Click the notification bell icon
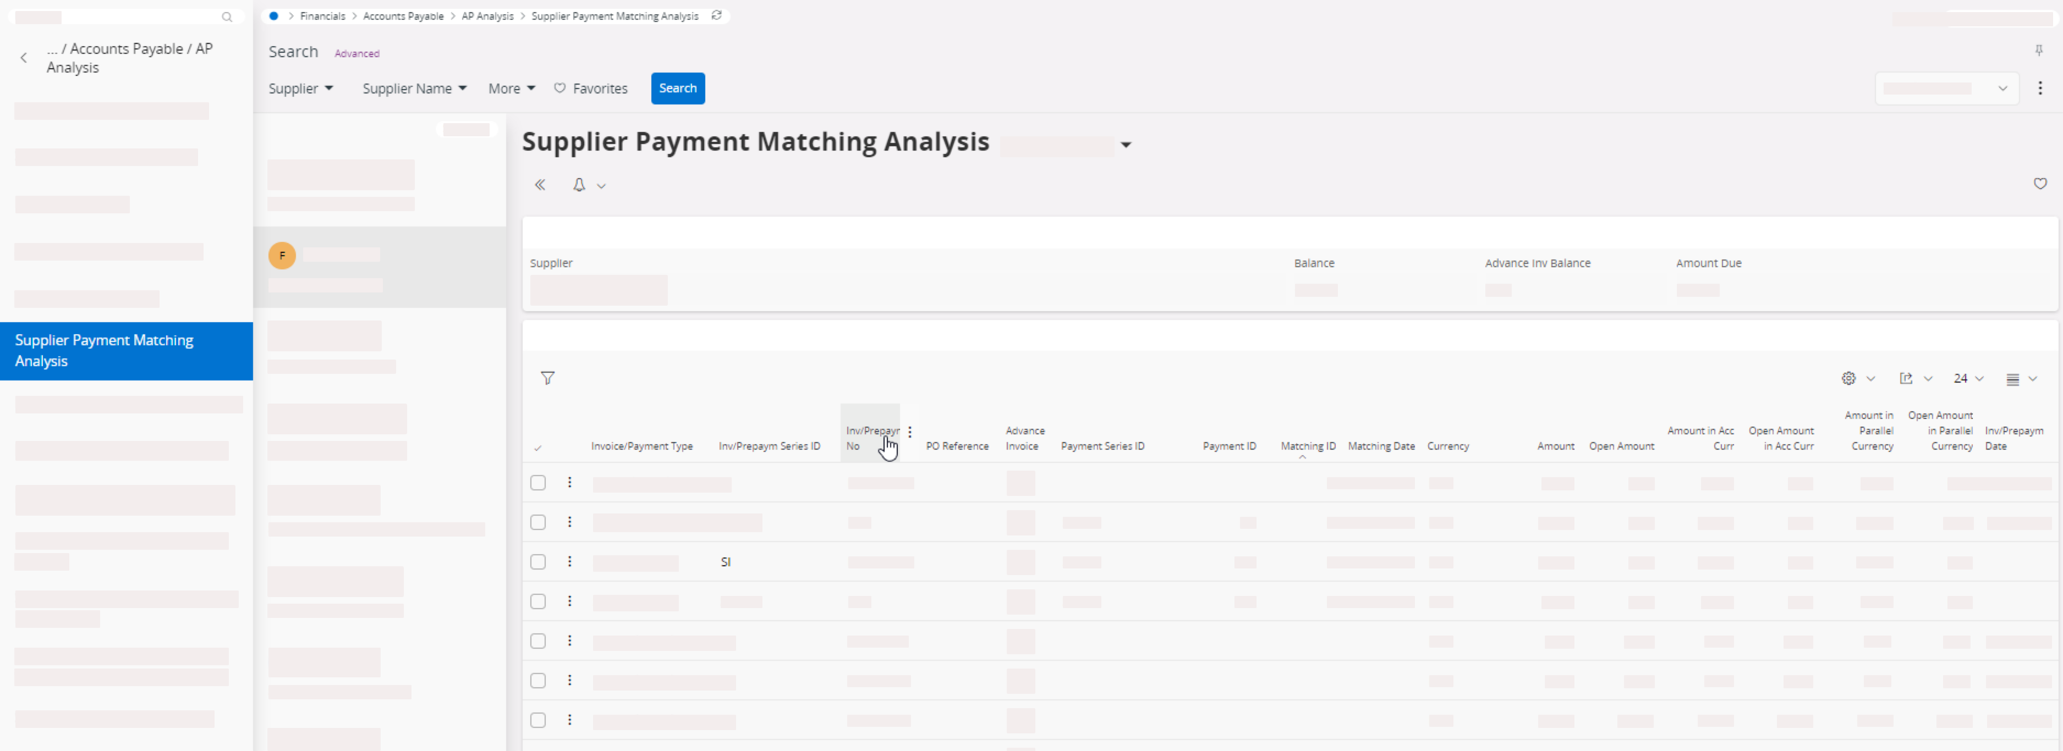 579,185
